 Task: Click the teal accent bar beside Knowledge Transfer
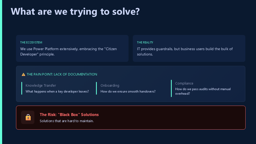pyautogui.click(x=22, y=88)
